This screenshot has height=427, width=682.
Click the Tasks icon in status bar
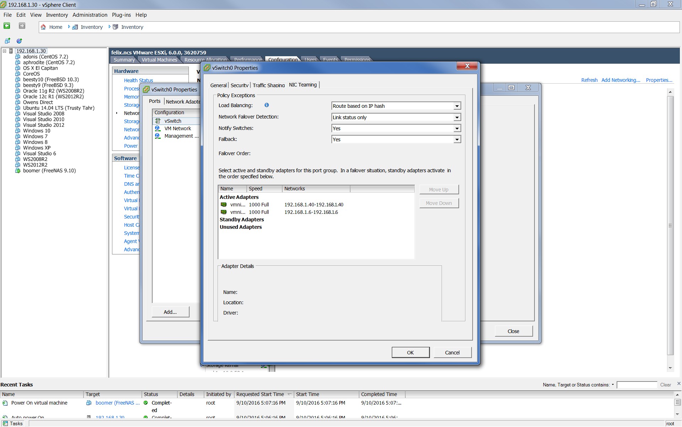(5, 423)
